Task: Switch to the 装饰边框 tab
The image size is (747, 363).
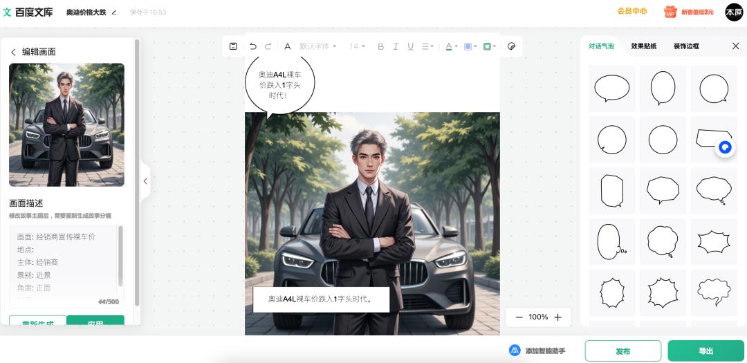Action: [686, 46]
